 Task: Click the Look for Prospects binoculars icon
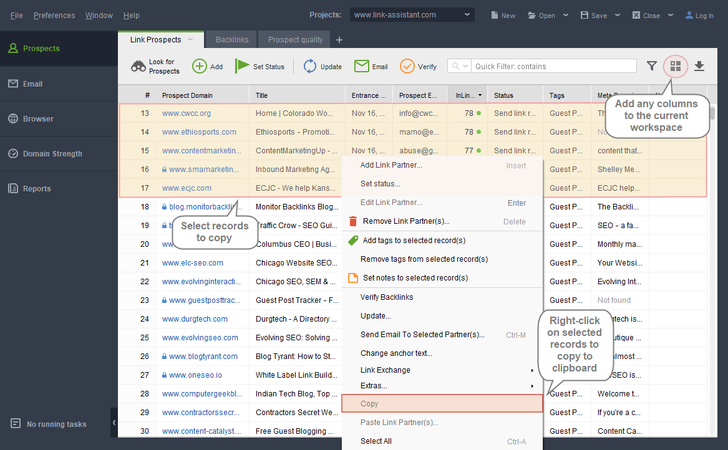[x=138, y=66]
